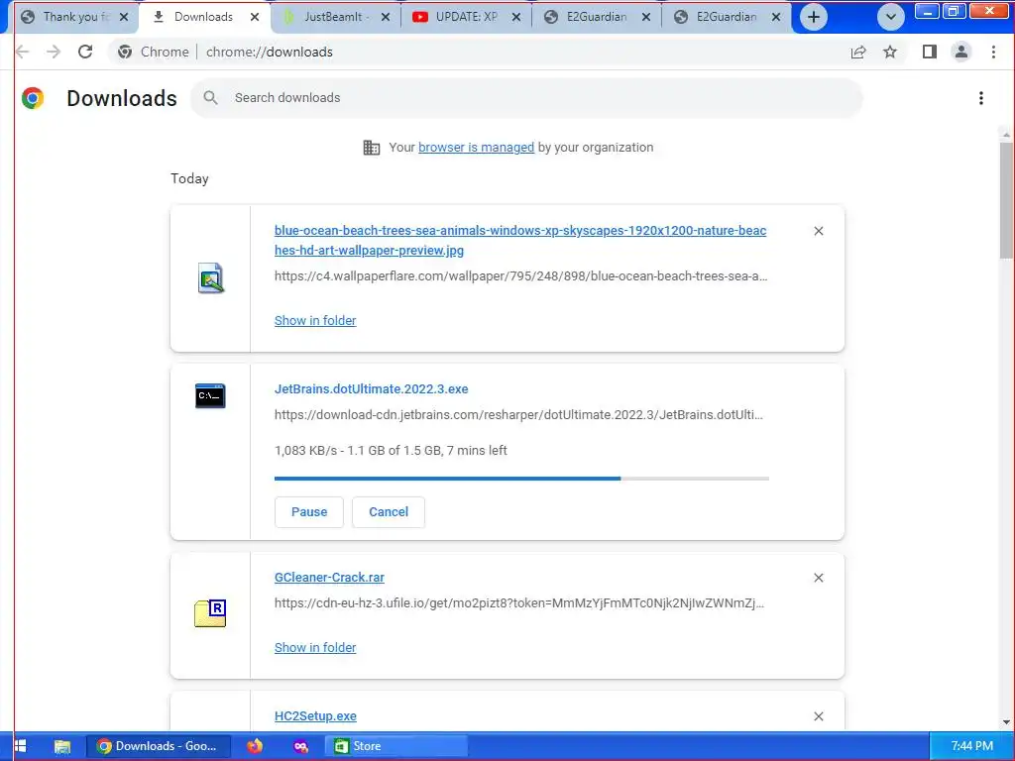The width and height of the screenshot is (1015, 761).
Task: Remove HC2Setup.exe from the list
Action: pos(819,716)
